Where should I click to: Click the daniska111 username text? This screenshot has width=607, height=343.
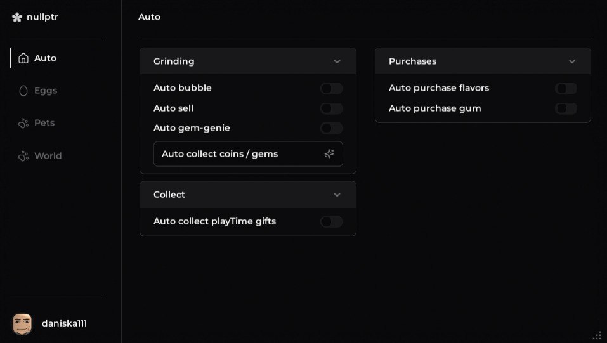64,323
